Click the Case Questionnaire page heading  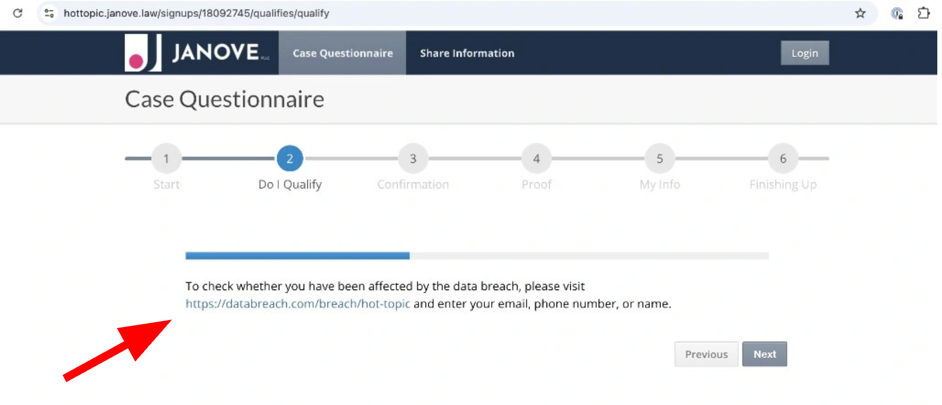point(224,99)
